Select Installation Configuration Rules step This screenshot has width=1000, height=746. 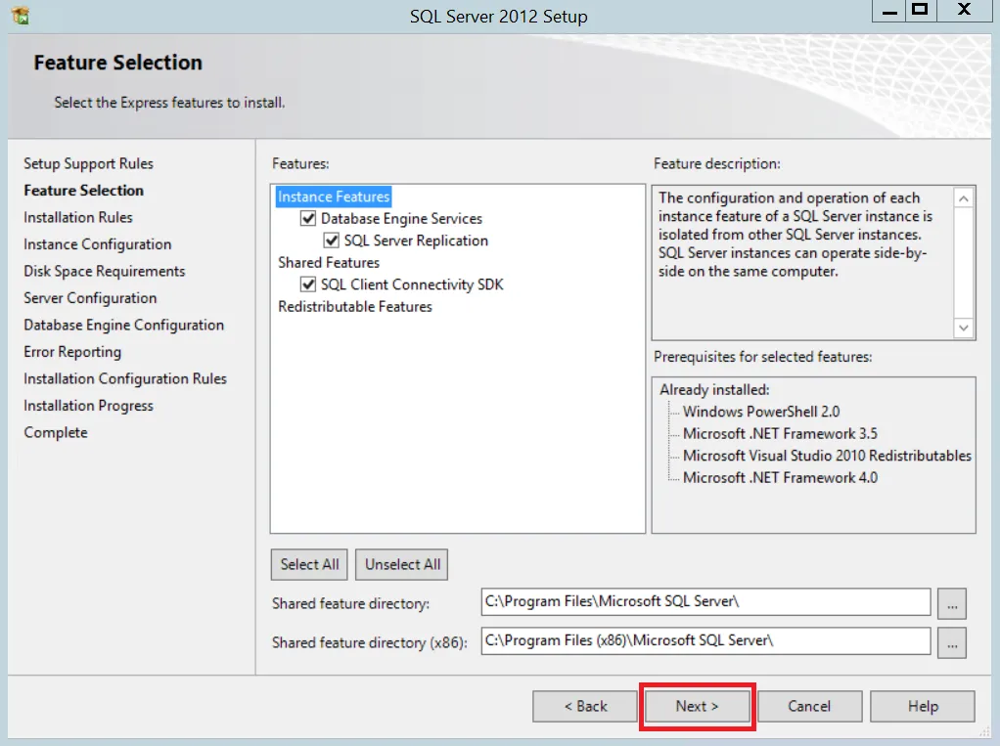click(125, 379)
